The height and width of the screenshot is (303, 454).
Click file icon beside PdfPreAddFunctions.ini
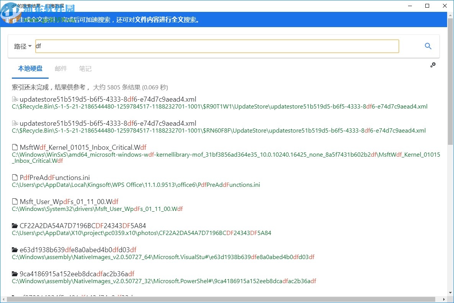point(15,177)
